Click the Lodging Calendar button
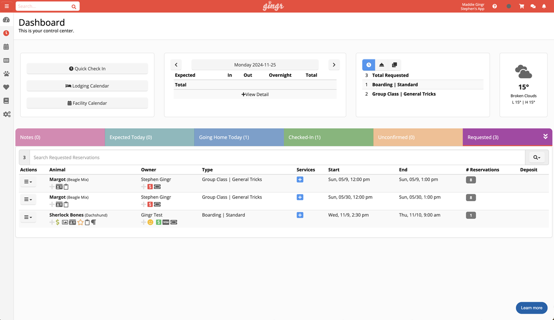This screenshot has height=320, width=554. 87,86
